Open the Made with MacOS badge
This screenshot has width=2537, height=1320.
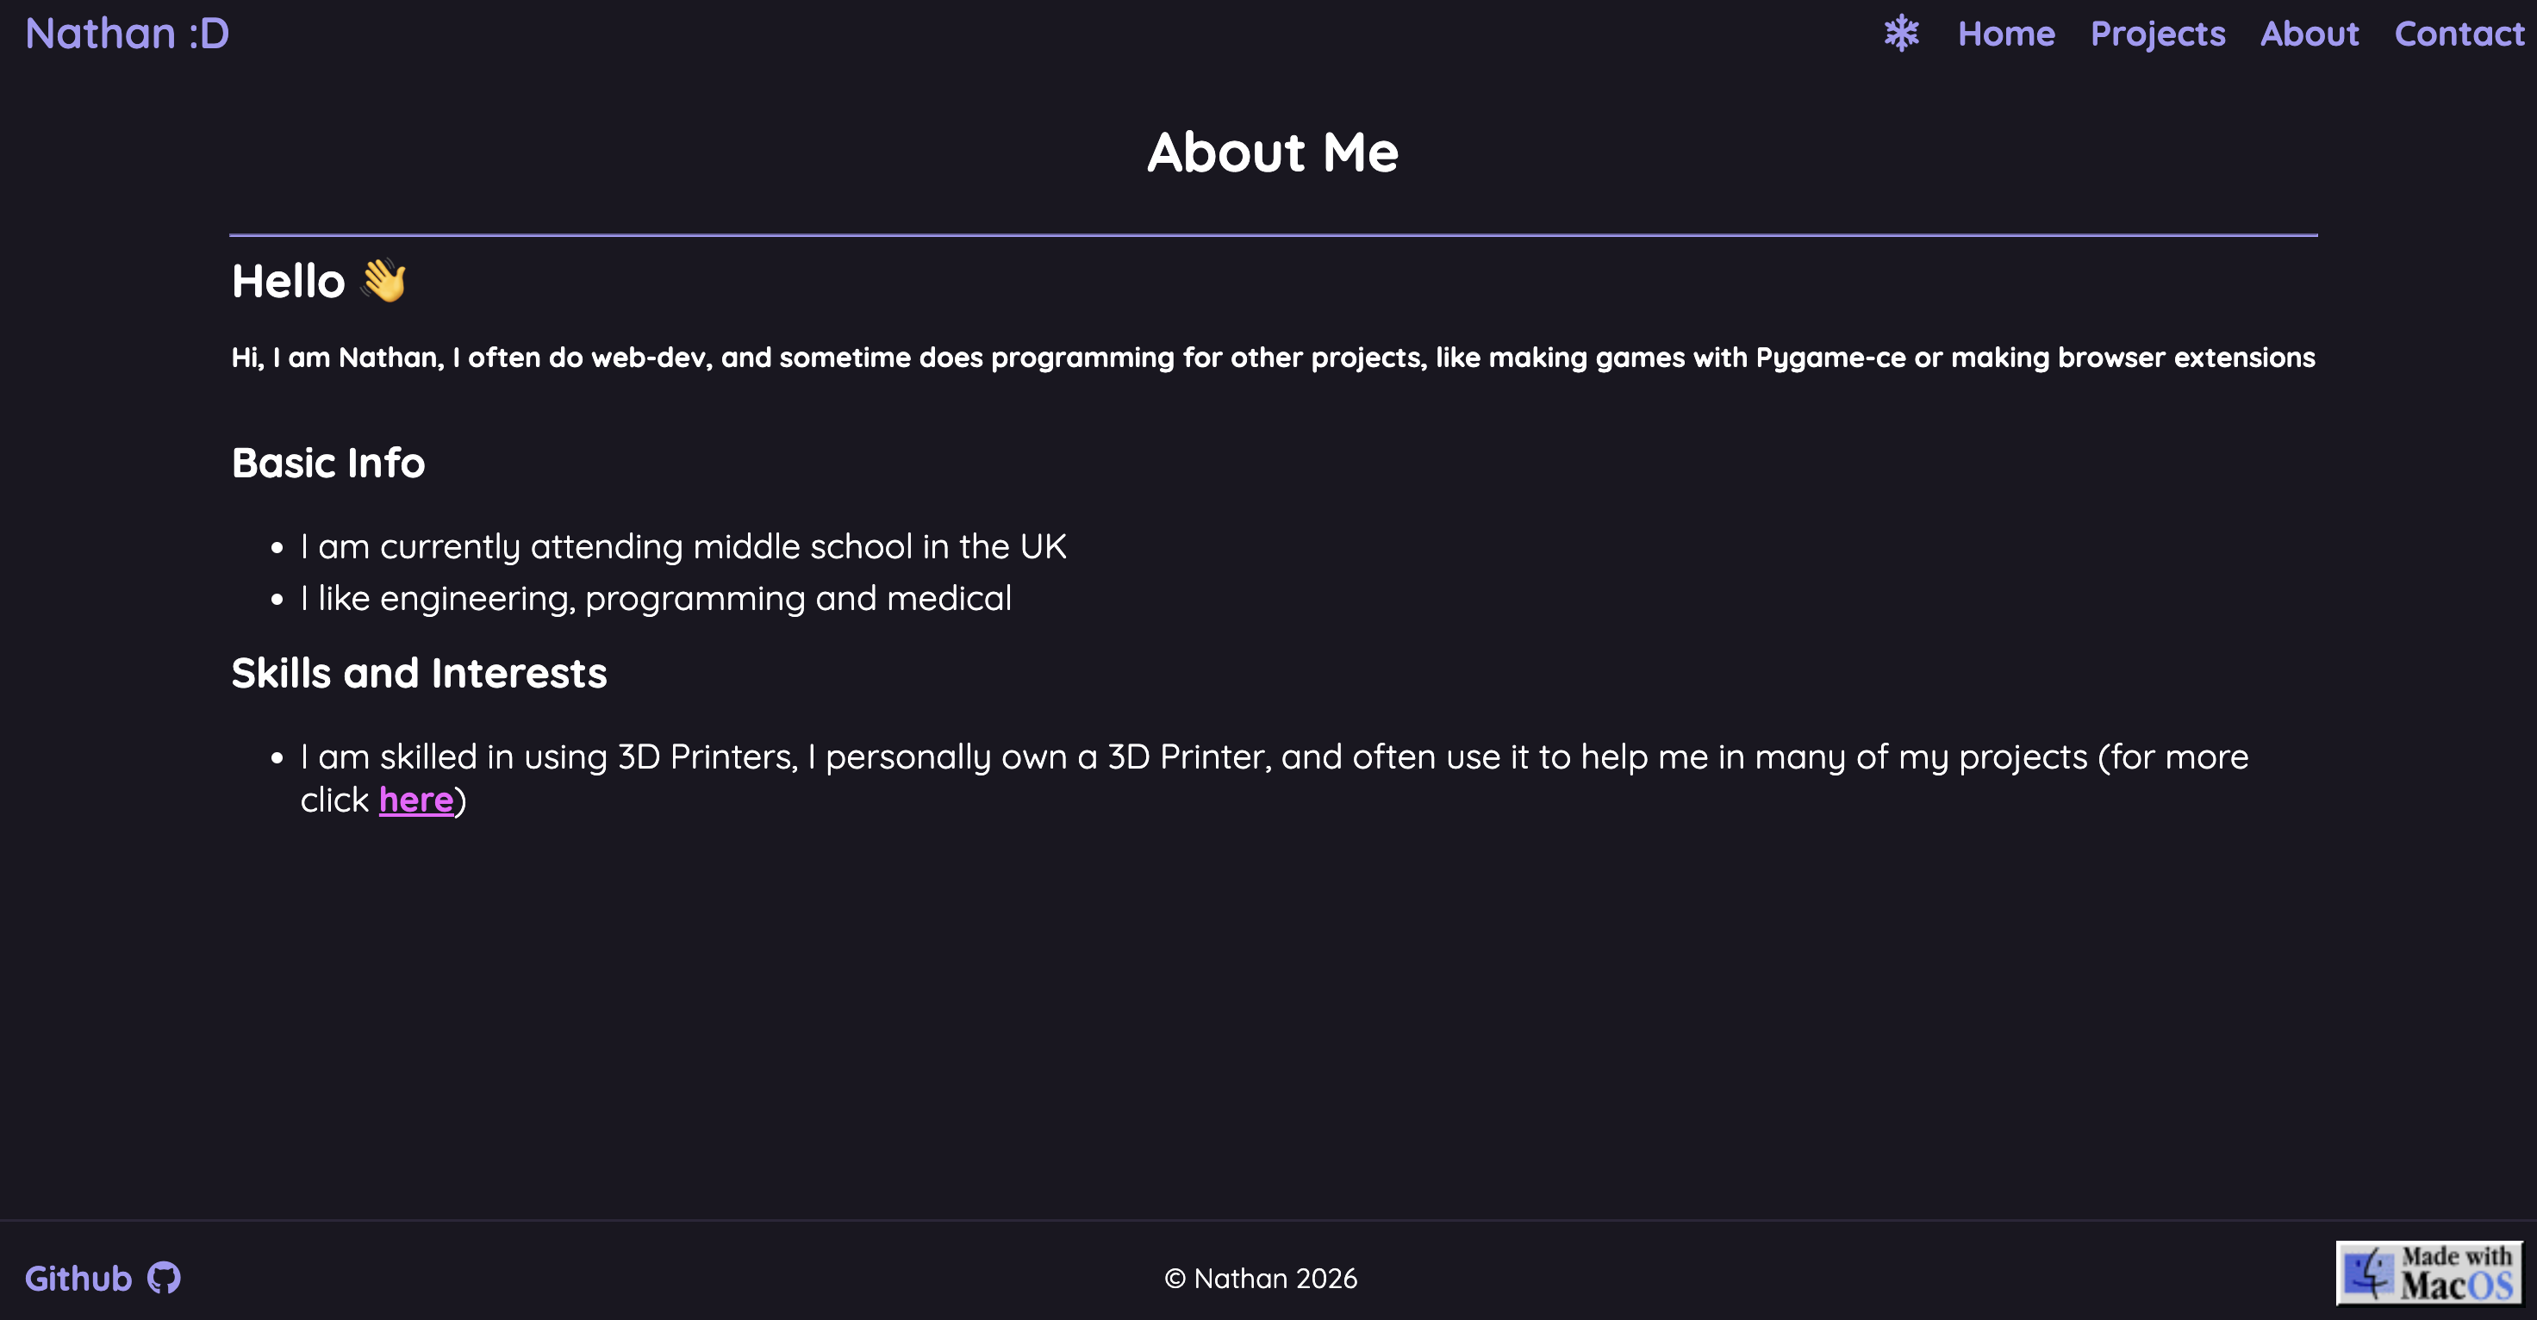[x=2428, y=1273]
